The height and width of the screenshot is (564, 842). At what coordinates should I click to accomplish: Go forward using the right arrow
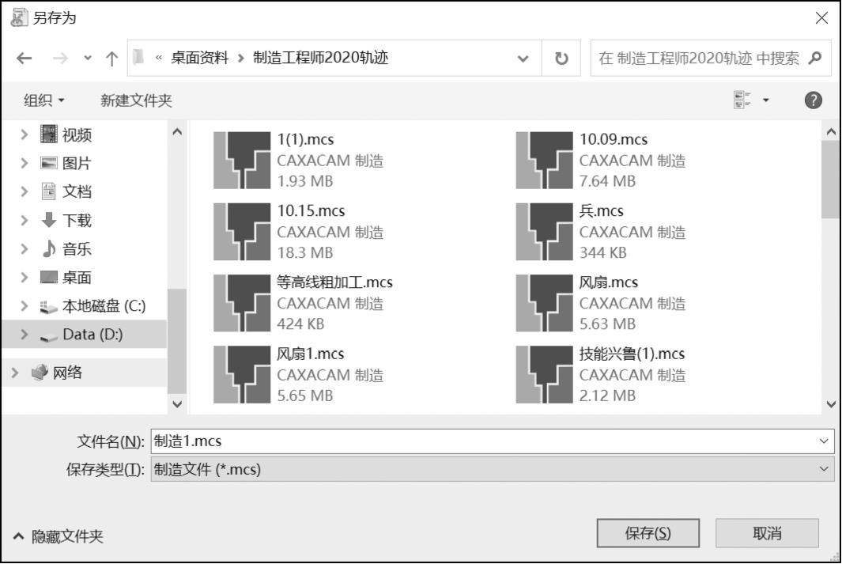click(60, 58)
